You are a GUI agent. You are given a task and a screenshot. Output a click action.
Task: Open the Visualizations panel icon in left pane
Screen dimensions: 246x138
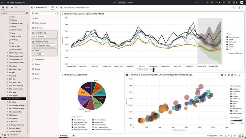click(7, 7)
